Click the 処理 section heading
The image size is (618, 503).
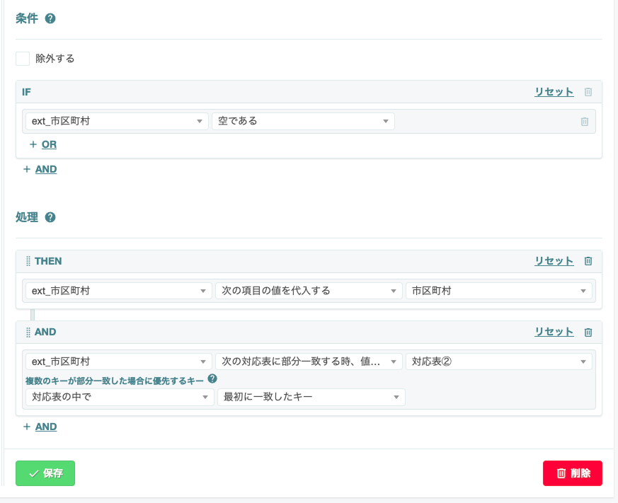pyautogui.click(x=27, y=217)
